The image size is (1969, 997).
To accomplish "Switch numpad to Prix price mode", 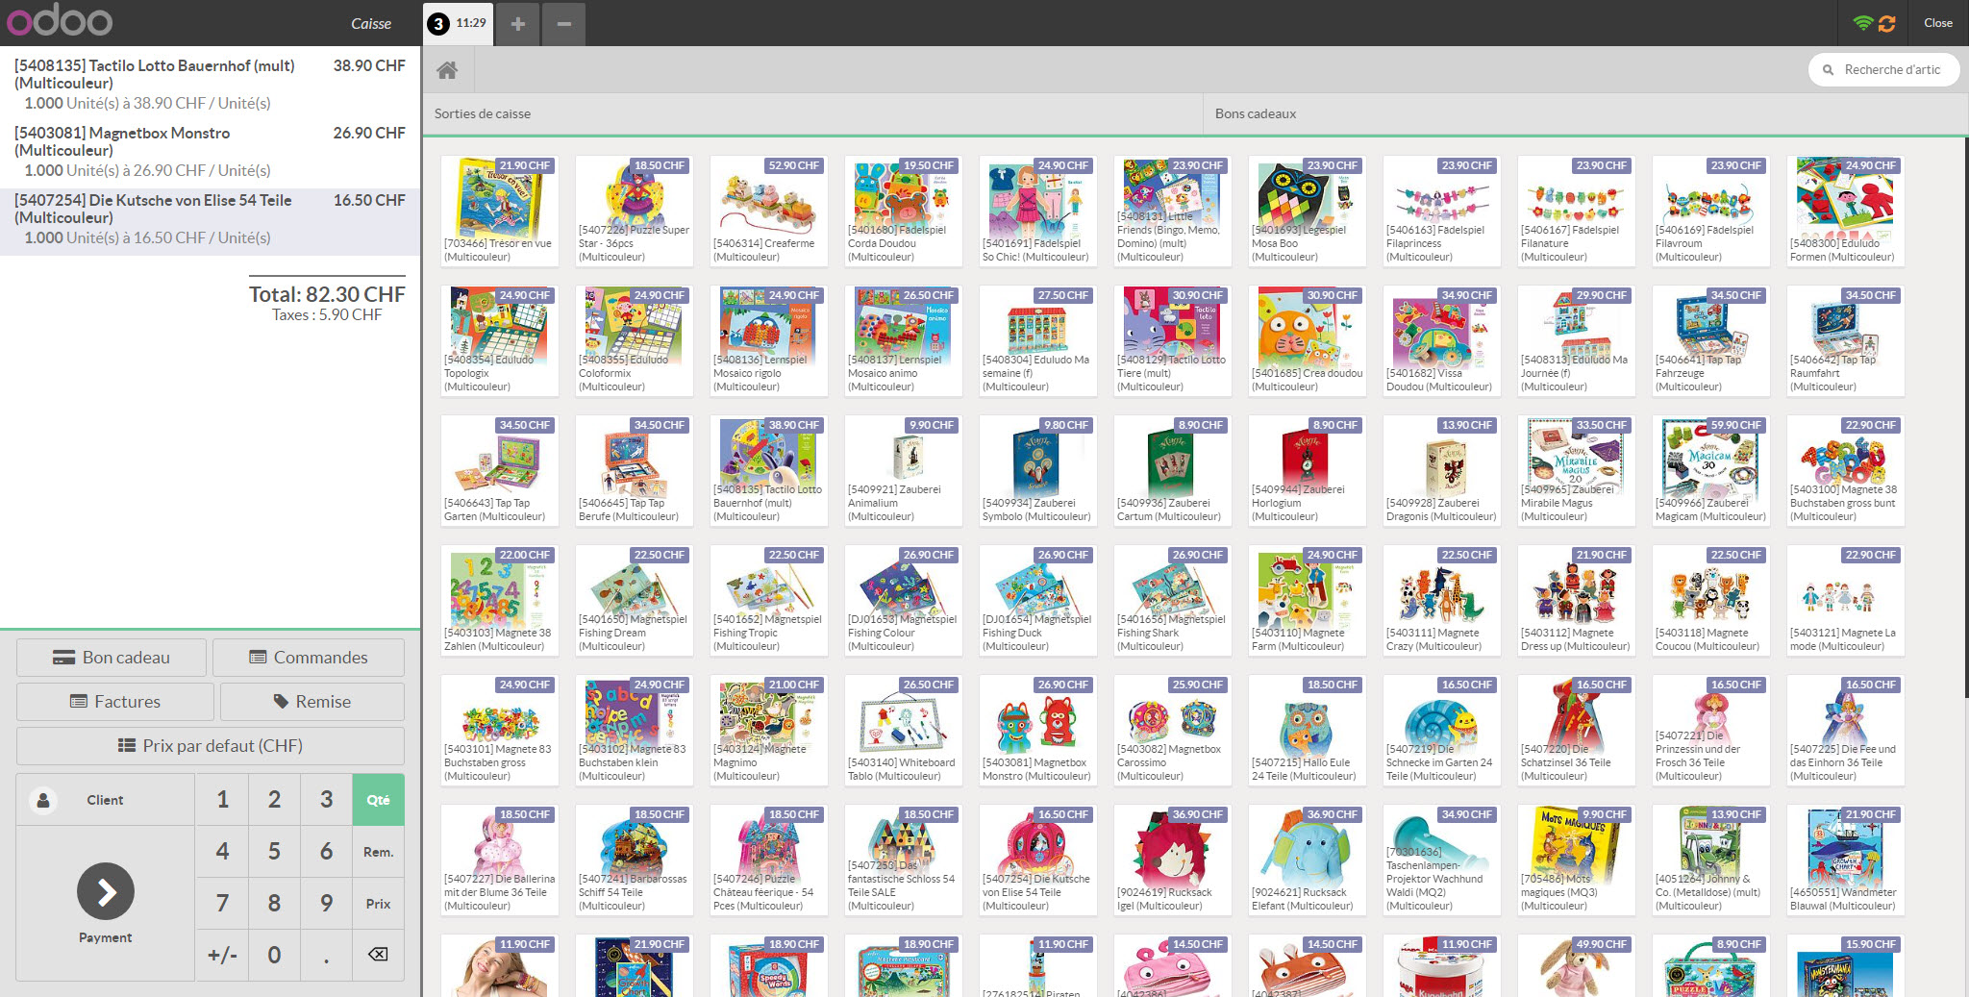I will [378, 904].
